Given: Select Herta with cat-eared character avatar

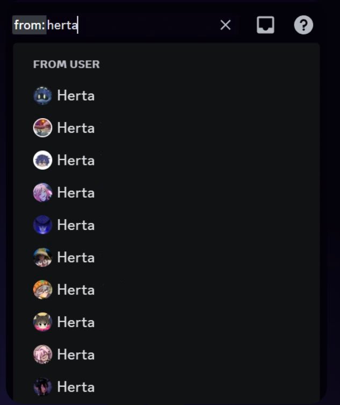Looking at the screenshot, I should pos(167,322).
